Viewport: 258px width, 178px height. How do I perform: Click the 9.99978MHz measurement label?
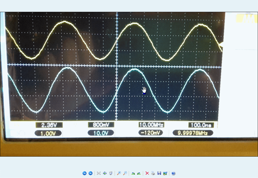[193, 133]
